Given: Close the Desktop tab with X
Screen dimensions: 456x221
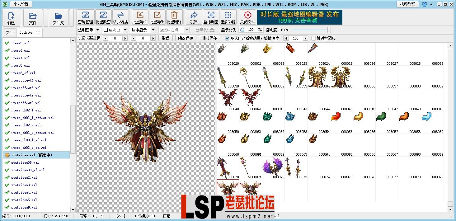Looking at the screenshot, I should click(x=38, y=32).
